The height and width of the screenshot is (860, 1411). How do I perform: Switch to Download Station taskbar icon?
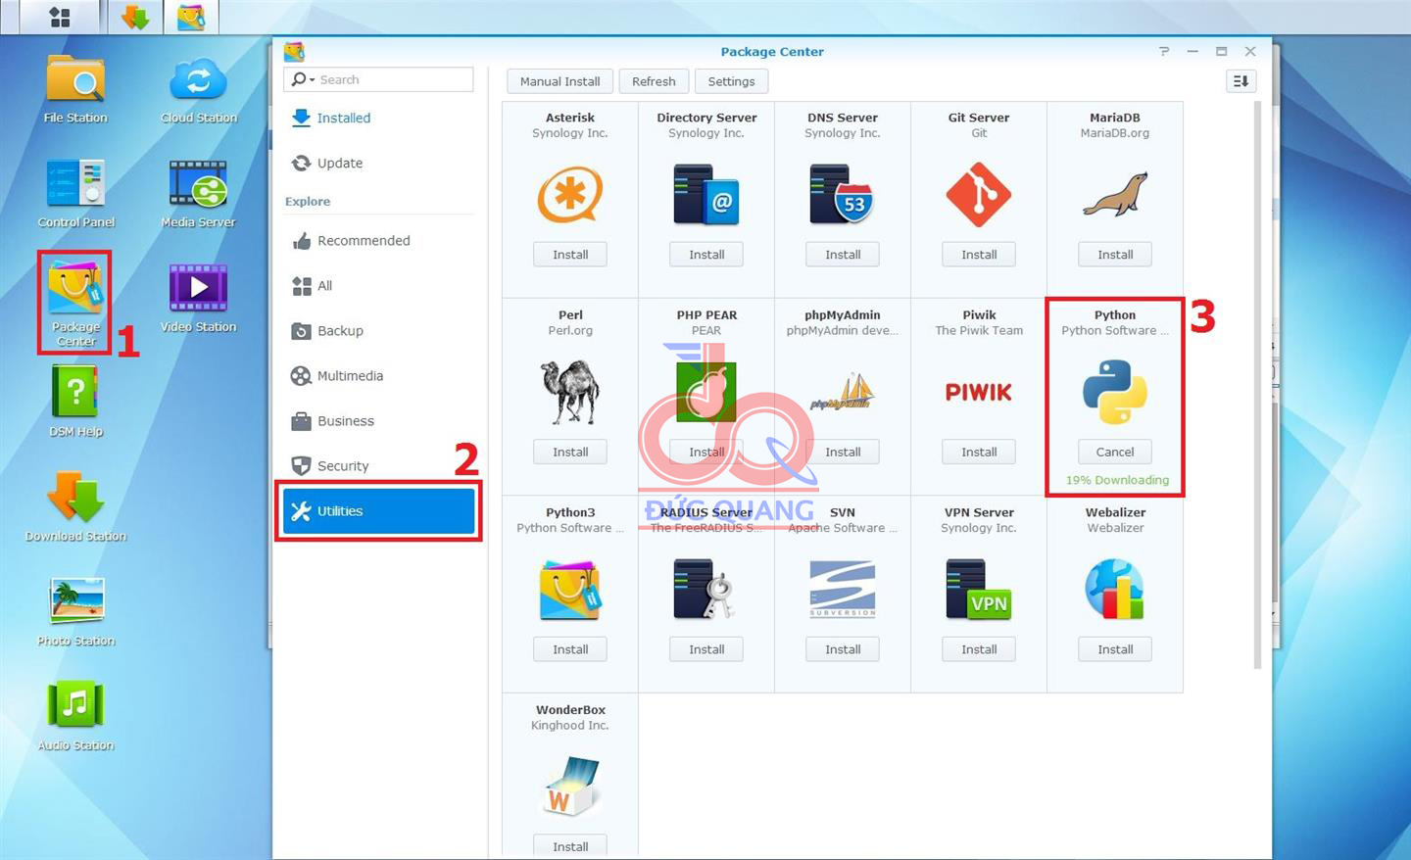[135, 17]
